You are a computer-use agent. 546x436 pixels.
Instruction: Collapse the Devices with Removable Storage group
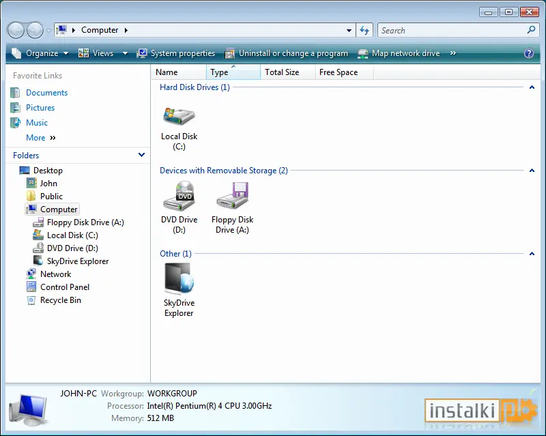point(532,171)
